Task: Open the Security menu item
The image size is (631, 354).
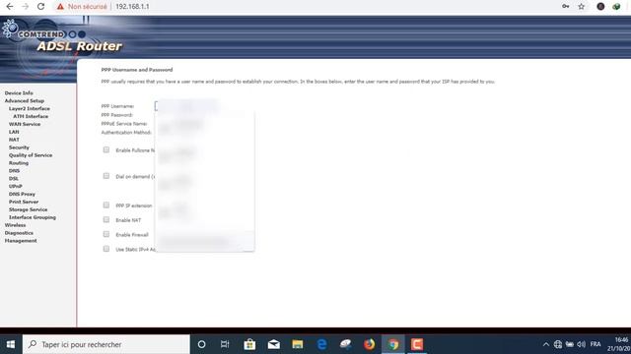Action: click(19, 147)
